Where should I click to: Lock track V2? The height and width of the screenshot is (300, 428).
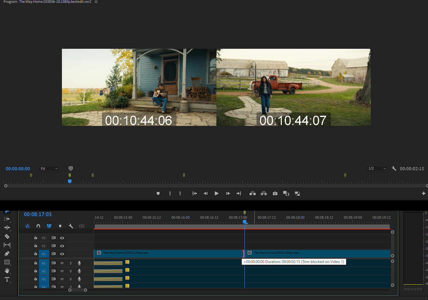point(36,246)
